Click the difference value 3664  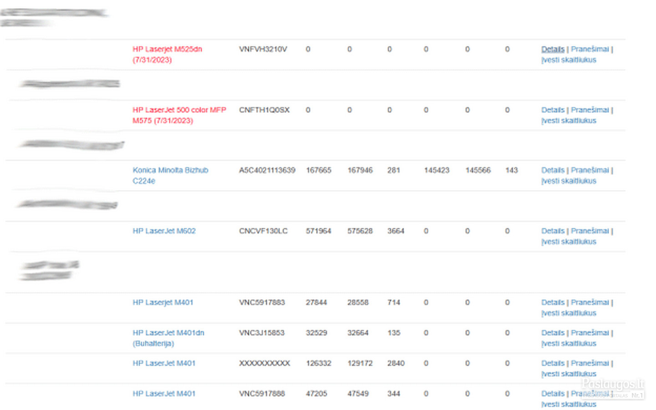(x=396, y=231)
